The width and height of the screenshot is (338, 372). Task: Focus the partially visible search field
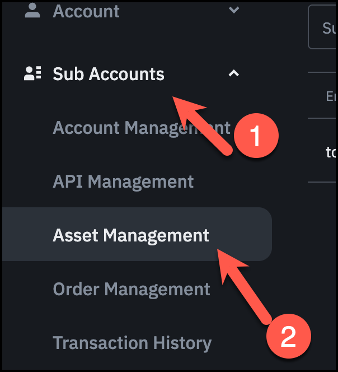point(323,28)
